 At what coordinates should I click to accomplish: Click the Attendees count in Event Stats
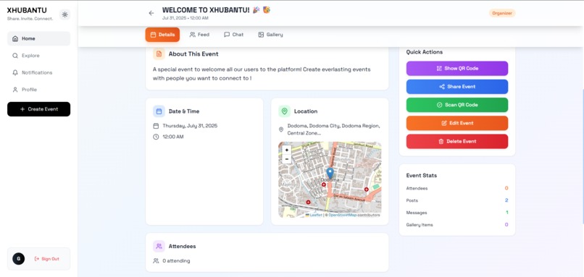pyautogui.click(x=506, y=188)
